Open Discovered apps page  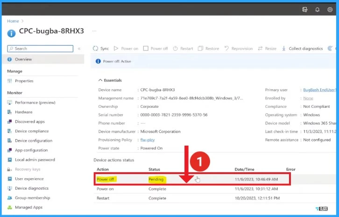(29, 121)
